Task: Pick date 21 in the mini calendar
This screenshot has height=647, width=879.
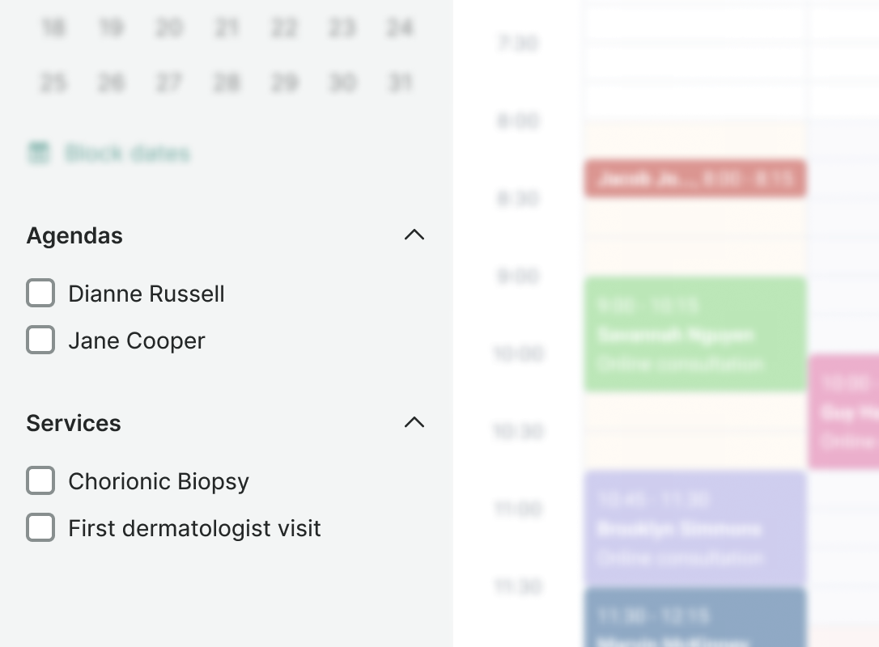Action: coord(227,28)
